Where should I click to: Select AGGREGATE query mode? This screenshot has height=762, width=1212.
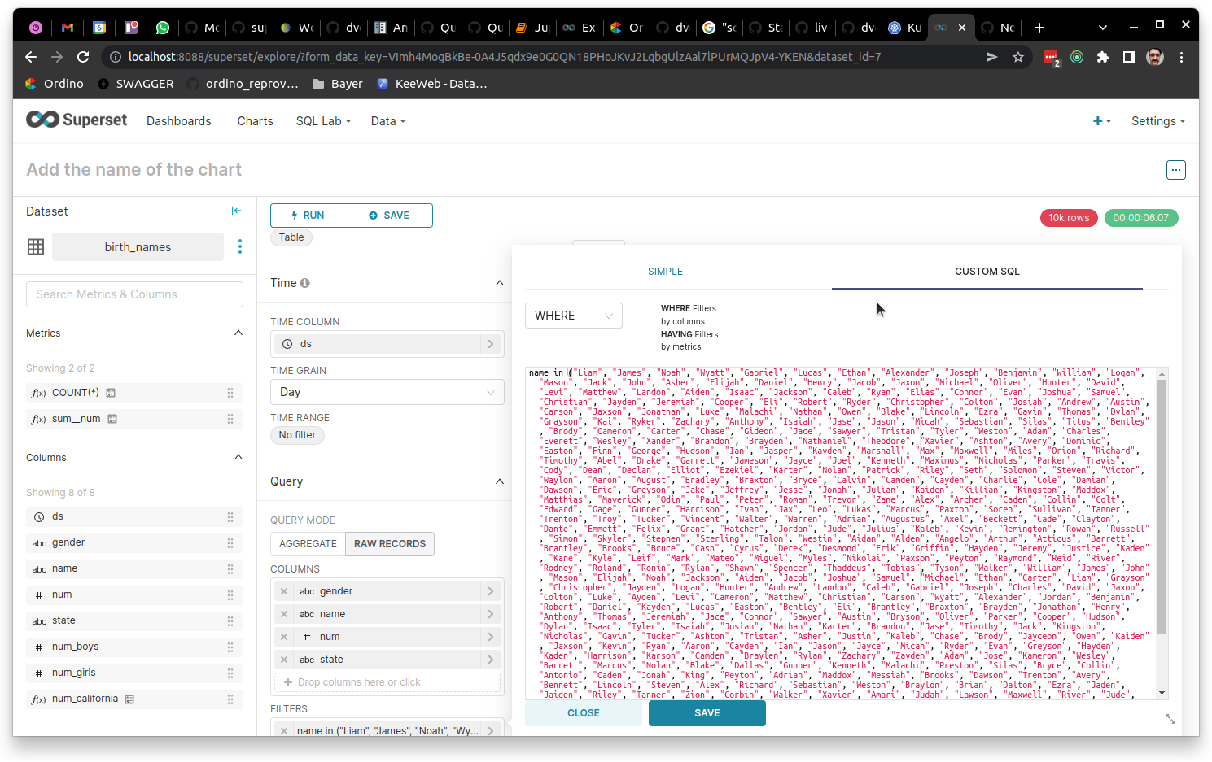click(308, 543)
